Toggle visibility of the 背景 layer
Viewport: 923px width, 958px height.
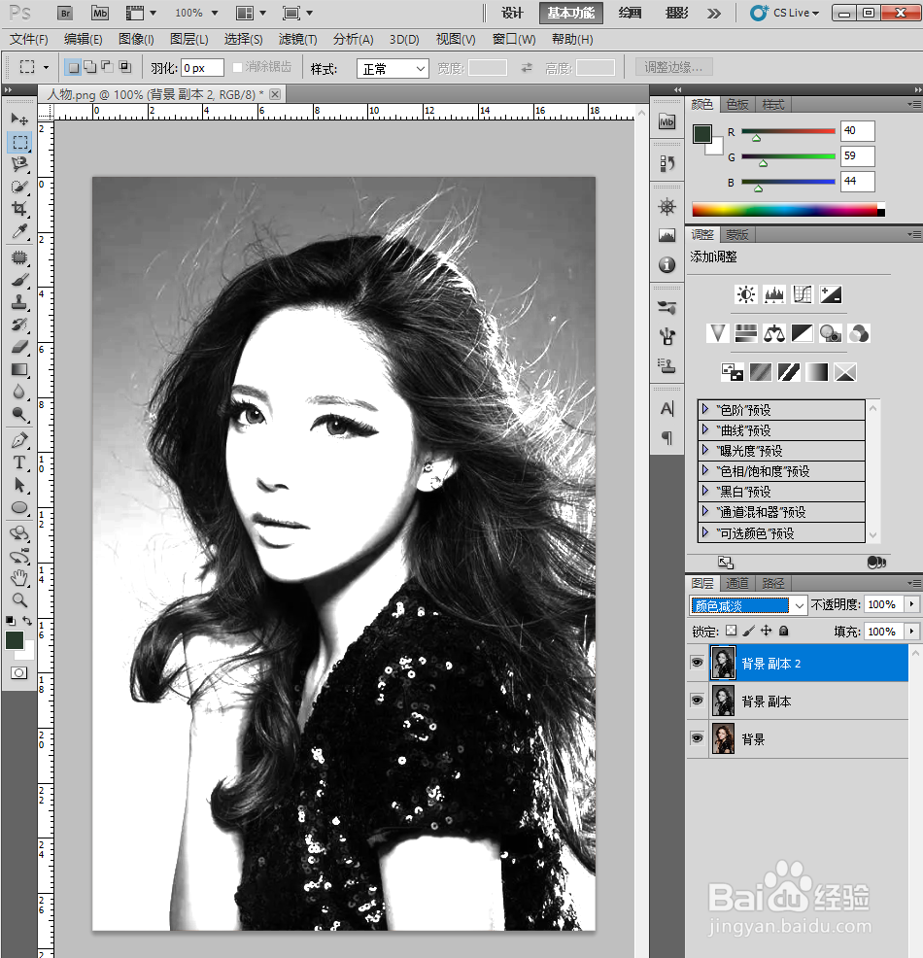click(697, 738)
